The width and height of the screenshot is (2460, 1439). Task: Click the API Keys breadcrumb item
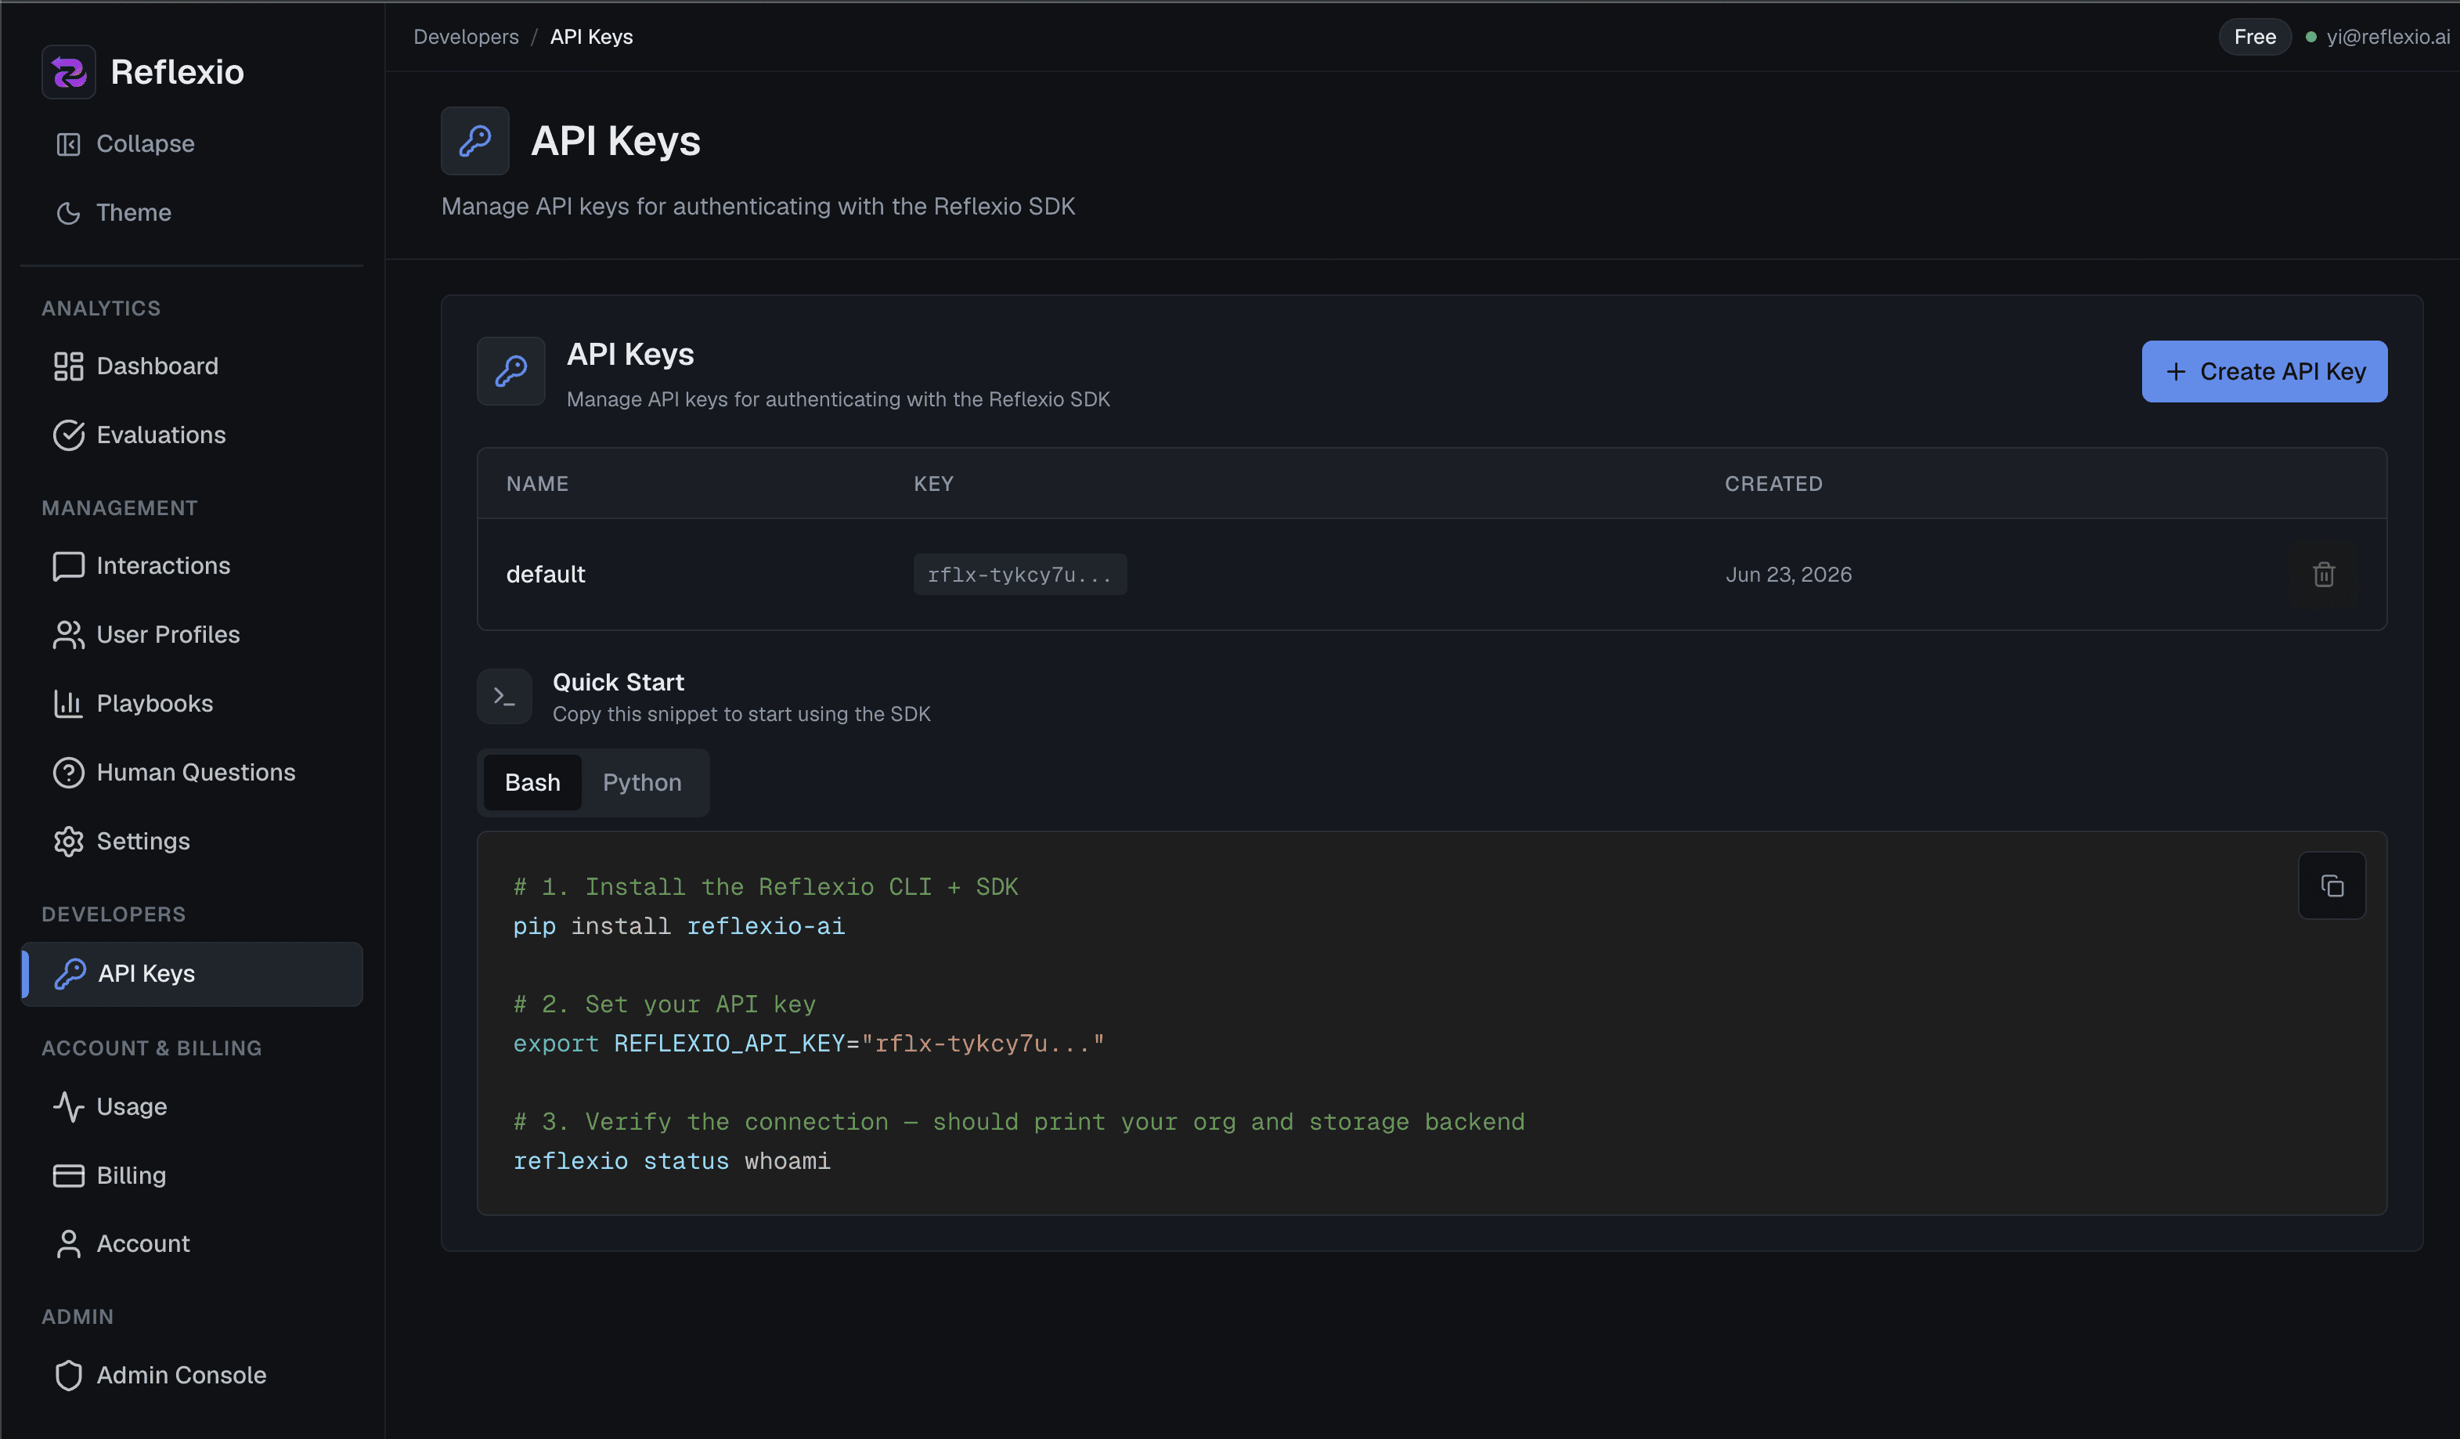tap(590, 37)
